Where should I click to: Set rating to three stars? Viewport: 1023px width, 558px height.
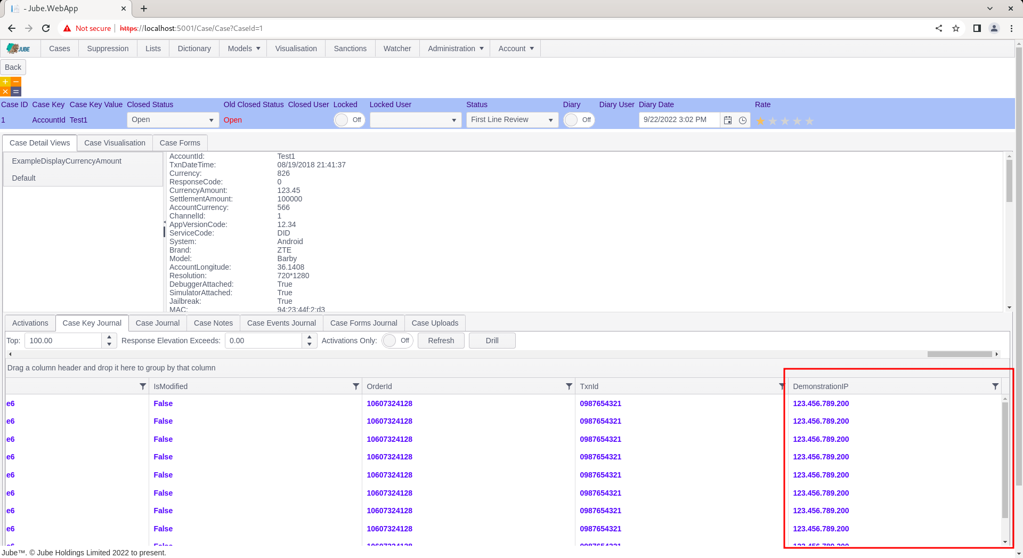coord(785,121)
